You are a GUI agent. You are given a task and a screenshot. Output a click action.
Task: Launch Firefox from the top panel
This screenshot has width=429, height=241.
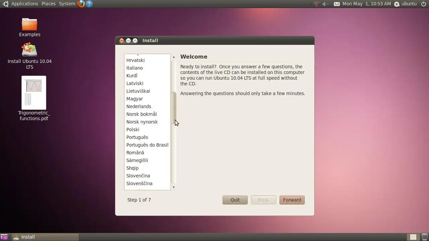81,4
